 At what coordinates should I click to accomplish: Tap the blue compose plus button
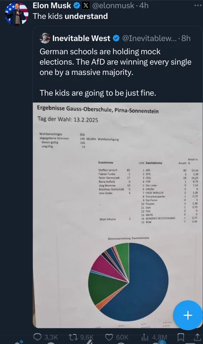point(188,315)
